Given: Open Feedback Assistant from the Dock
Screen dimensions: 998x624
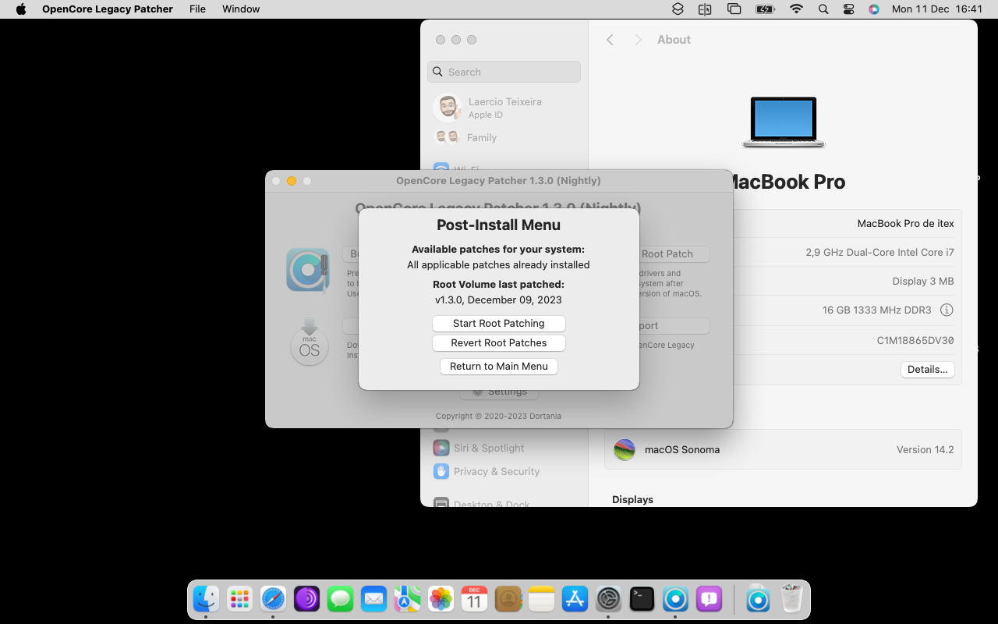Looking at the screenshot, I should [x=709, y=599].
